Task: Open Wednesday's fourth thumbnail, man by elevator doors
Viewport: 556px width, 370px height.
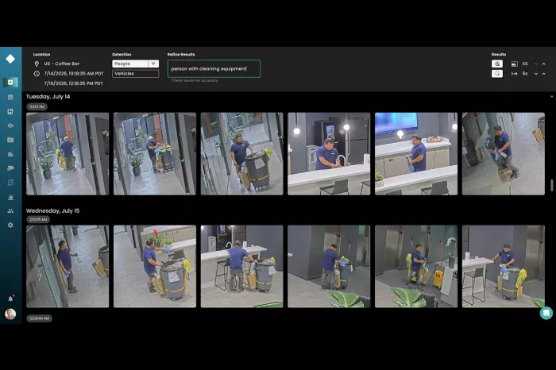Action: (329, 267)
